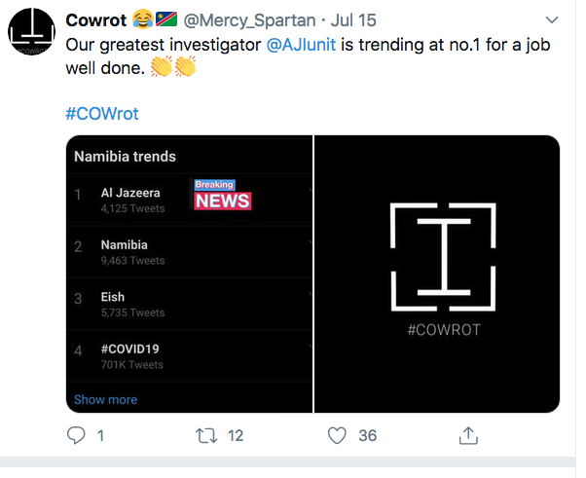The width and height of the screenshot is (586, 478).
Task: Select the Al Jazeera trend row
Action: 190,200
